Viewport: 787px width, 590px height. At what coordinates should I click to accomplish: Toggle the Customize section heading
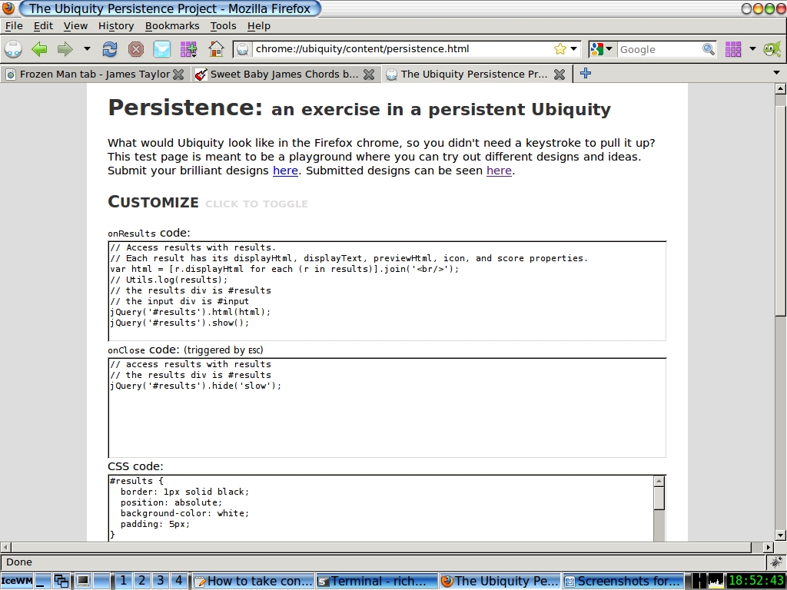point(153,202)
